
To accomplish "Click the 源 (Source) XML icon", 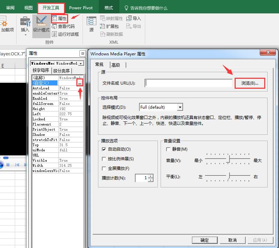I will (x=91, y=26).
